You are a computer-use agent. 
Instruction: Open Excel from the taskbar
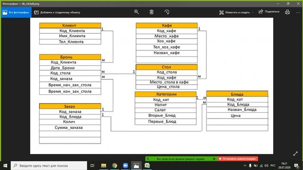coord(147,166)
